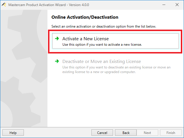This screenshot has width=184, height=138.
Task: Click the description under Deactivate or Move option
Action: click(x=116, y=69)
